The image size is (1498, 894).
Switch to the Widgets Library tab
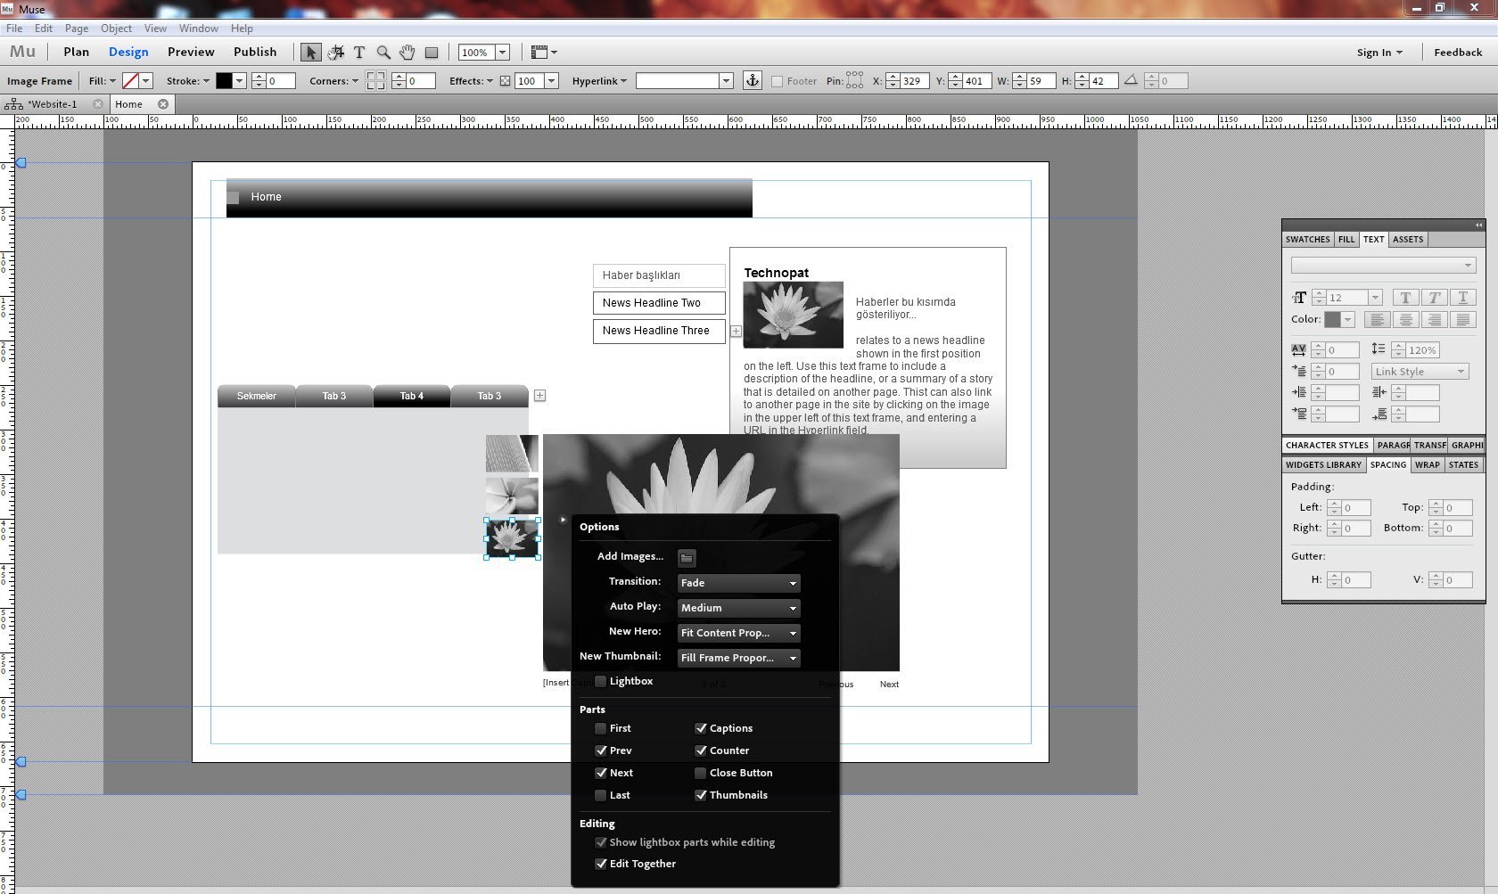click(x=1324, y=464)
